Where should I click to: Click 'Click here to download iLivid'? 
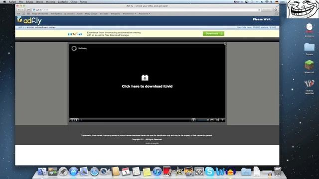(147, 86)
